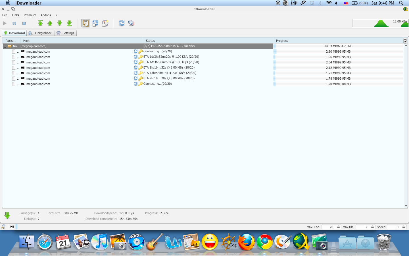The image size is (409, 256).
Task: Click the package folder icon next to No...
Action: click(x=10, y=46)
